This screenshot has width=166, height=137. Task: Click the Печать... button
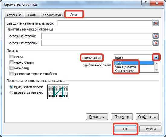click(x=97, y=117)
